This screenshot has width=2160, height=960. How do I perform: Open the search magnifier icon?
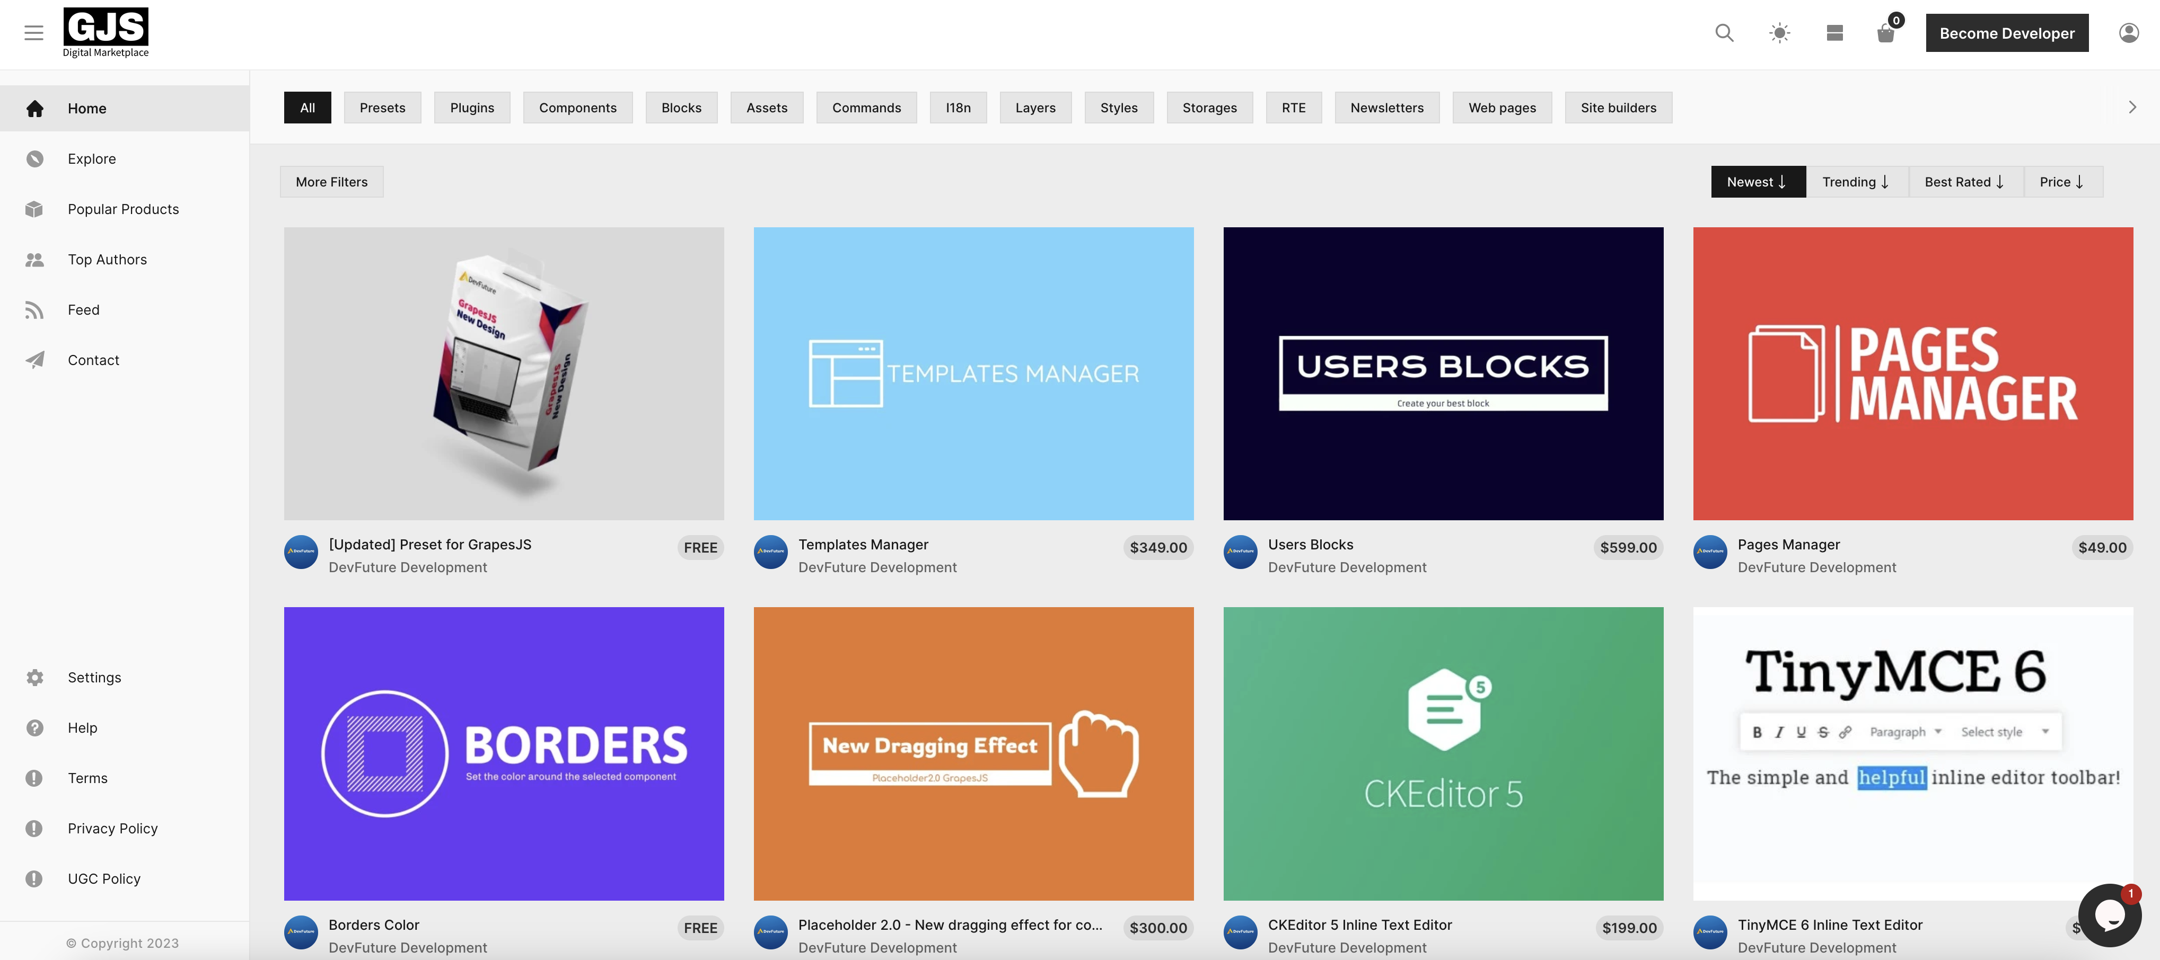[x=1724, y=33]
